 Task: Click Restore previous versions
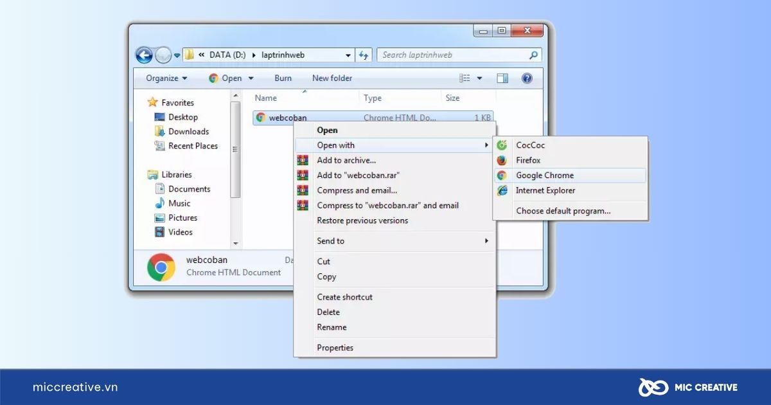pyautogui.click(x=394, y=221)
